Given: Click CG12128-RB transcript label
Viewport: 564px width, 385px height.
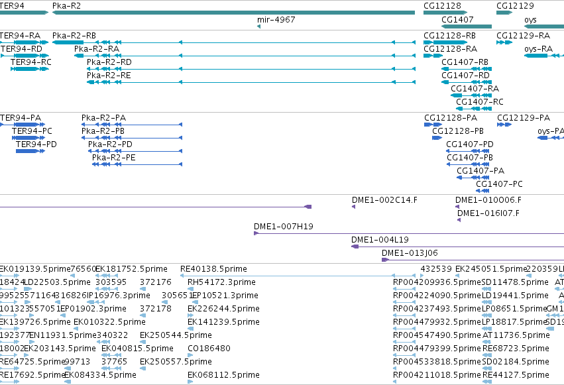Looking at the screenshot, I should pyautogui.click(x=449, y=36).
